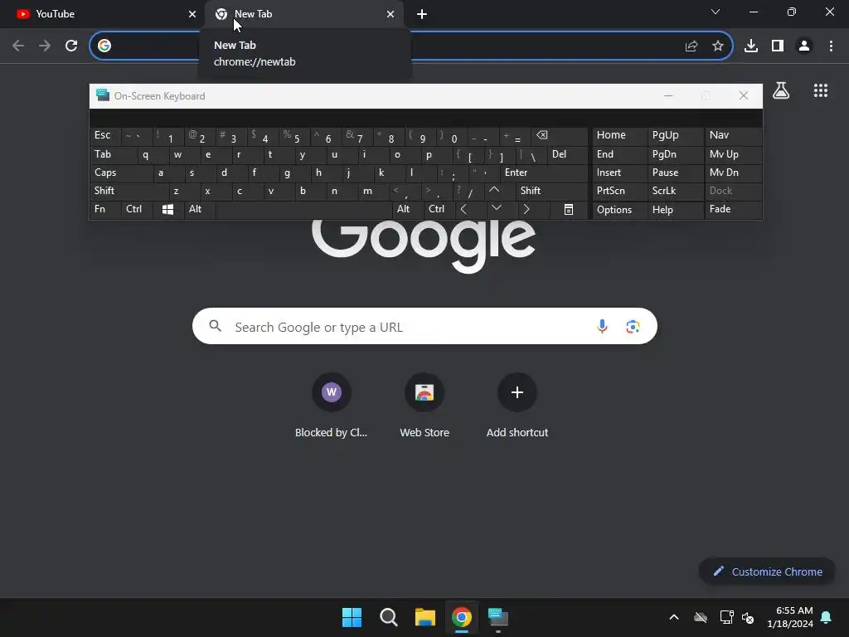Toggle the right Shift key on keyboard
Screen dimensions: 849x637
point(551,191)
